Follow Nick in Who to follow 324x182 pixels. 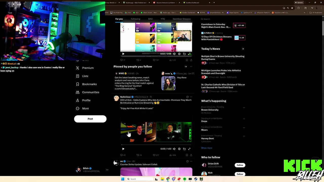[x=240, y=174]
